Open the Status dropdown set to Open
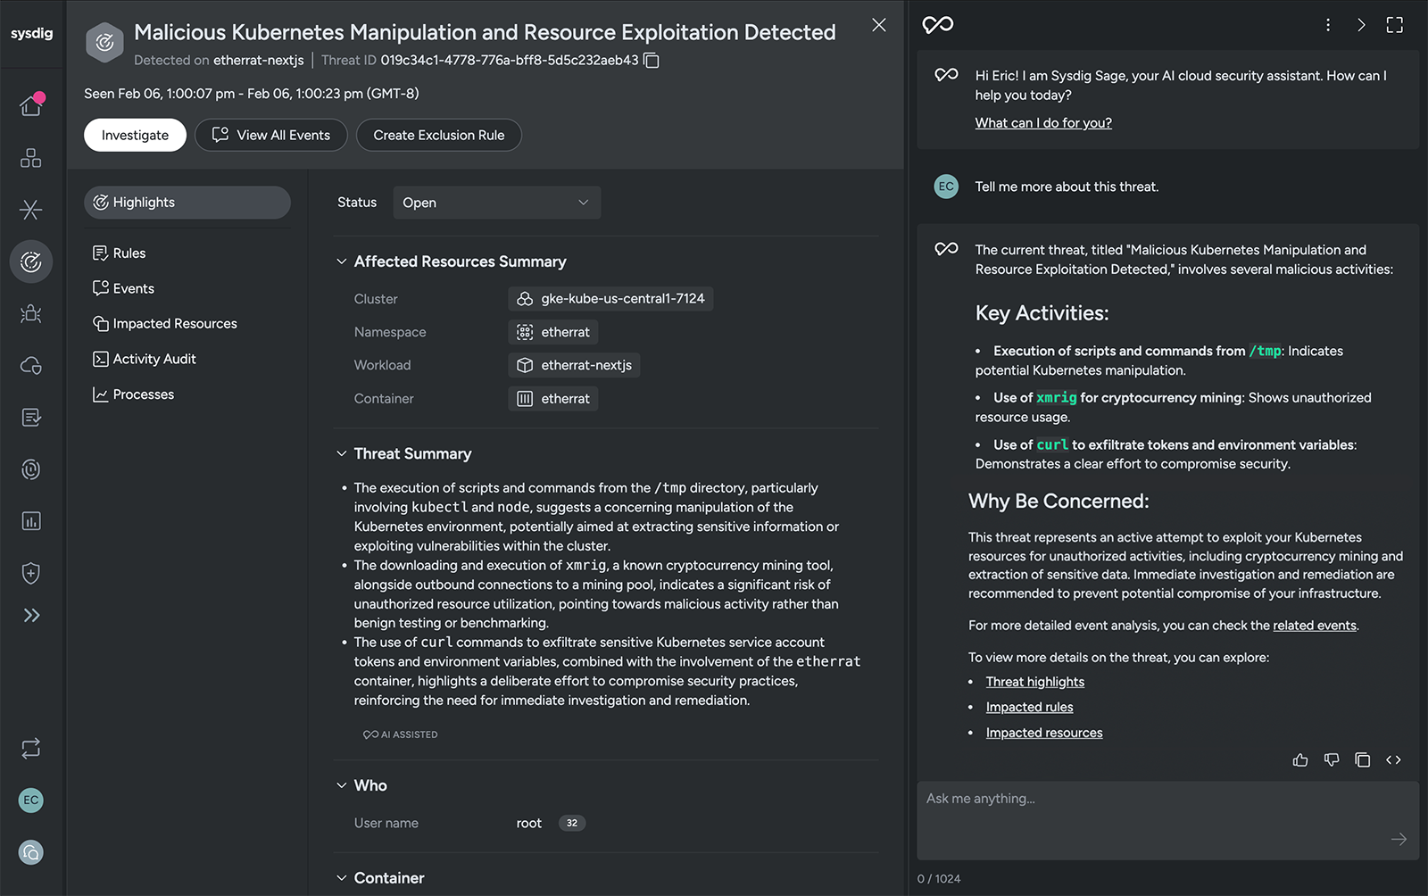Image resolution: width=1428 pixels, height=896 pixels. pos(496,203)
